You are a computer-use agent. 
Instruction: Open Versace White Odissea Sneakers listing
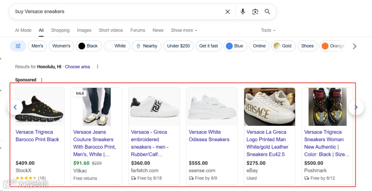[x=209, y=136]
